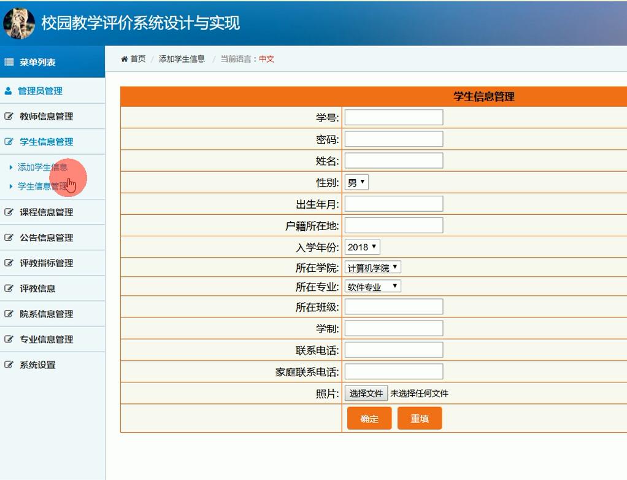Go to 添加学生信息 submenu entry
This screenshot has height=480, width=627.
pos(42,167)
